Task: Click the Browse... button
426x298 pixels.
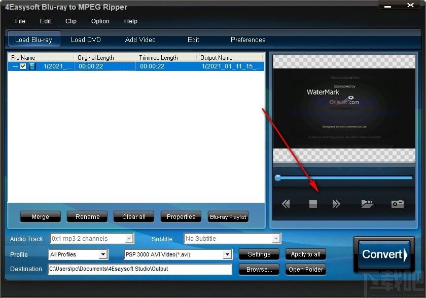Action: [x=259, y=269]
